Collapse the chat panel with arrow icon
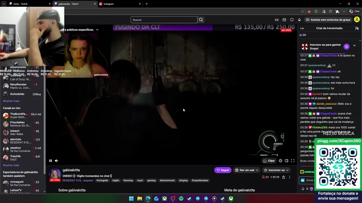Viewport: 362px width, 203px height. coord(302,28)
